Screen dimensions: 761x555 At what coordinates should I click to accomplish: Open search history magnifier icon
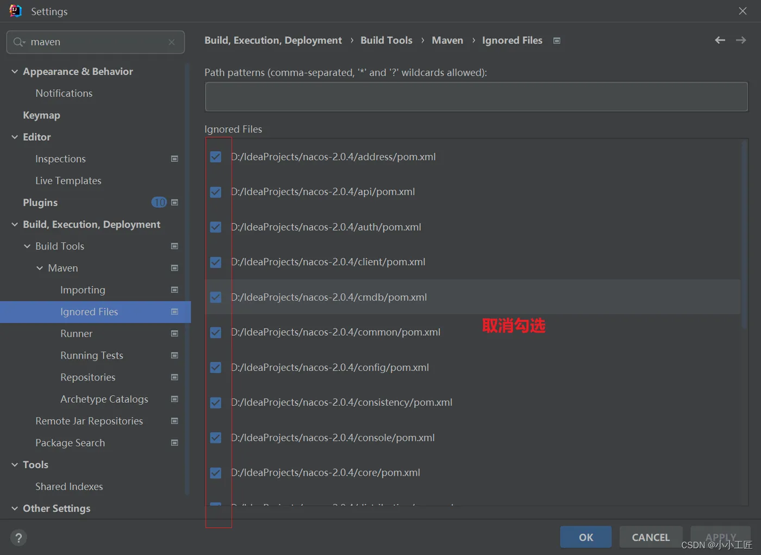tap(19, 42)
